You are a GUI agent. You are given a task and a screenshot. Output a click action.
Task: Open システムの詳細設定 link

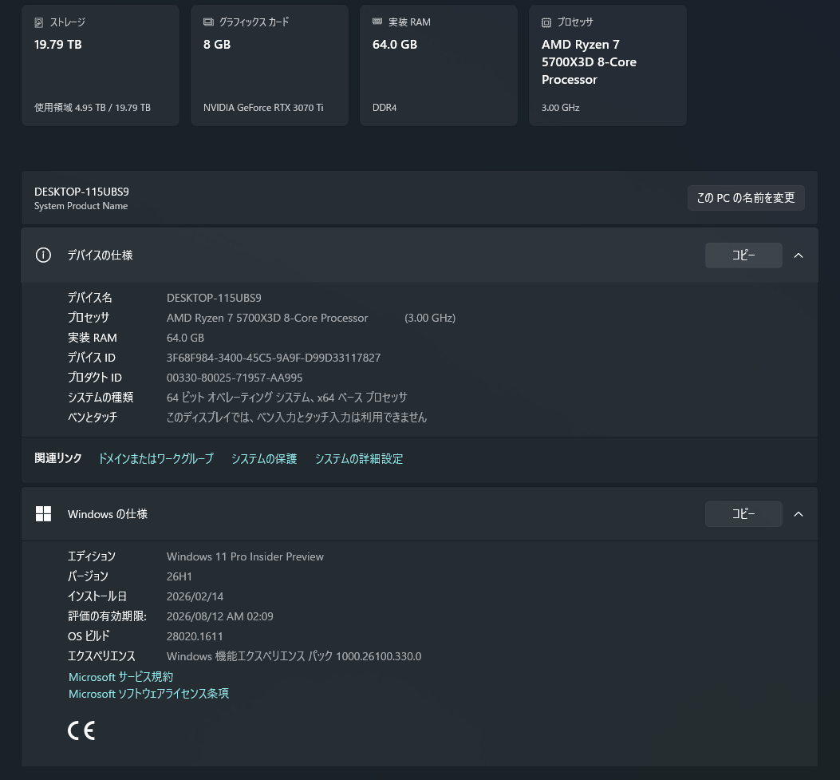[359, 459]
